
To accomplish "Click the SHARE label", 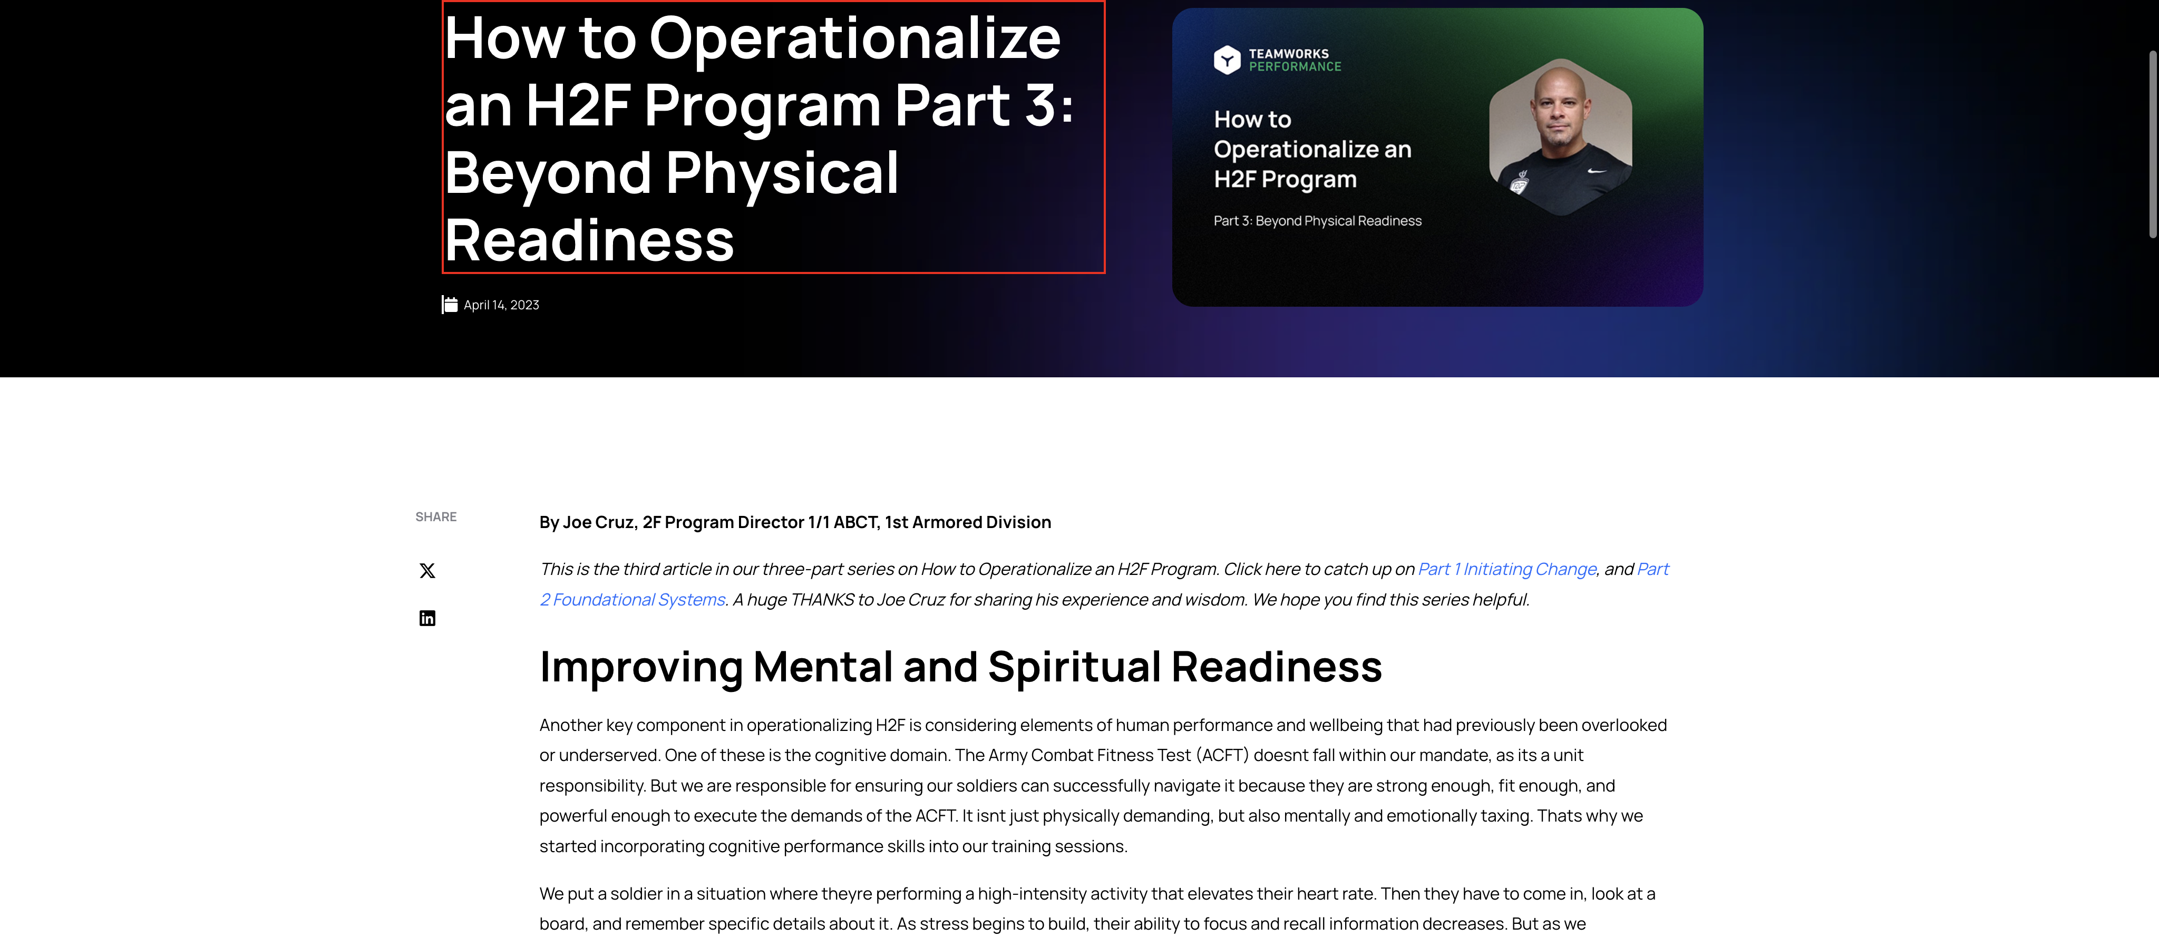I will click(x=436, y=517).
